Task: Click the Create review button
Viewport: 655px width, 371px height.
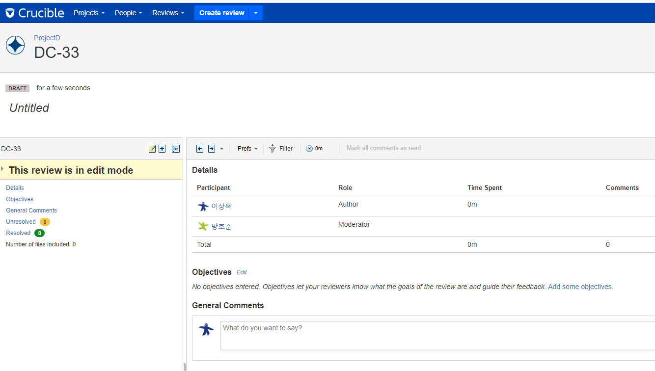Action: (x=222, y=13)
